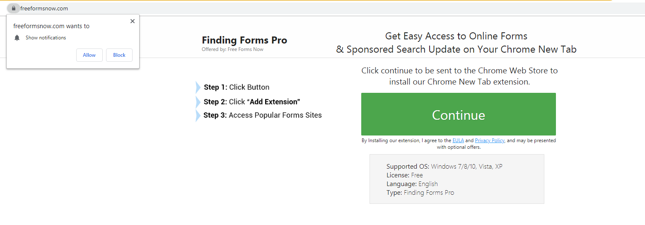Click the freeformsnow.com address bar URL

44,8
